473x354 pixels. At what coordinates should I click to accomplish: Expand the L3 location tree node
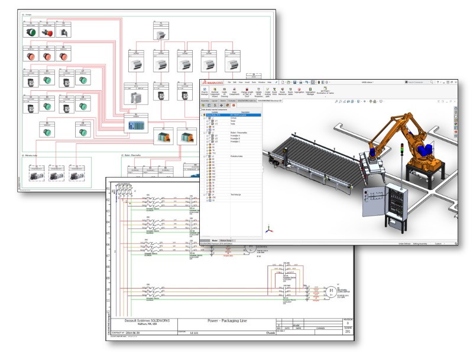tap(205, 156)
